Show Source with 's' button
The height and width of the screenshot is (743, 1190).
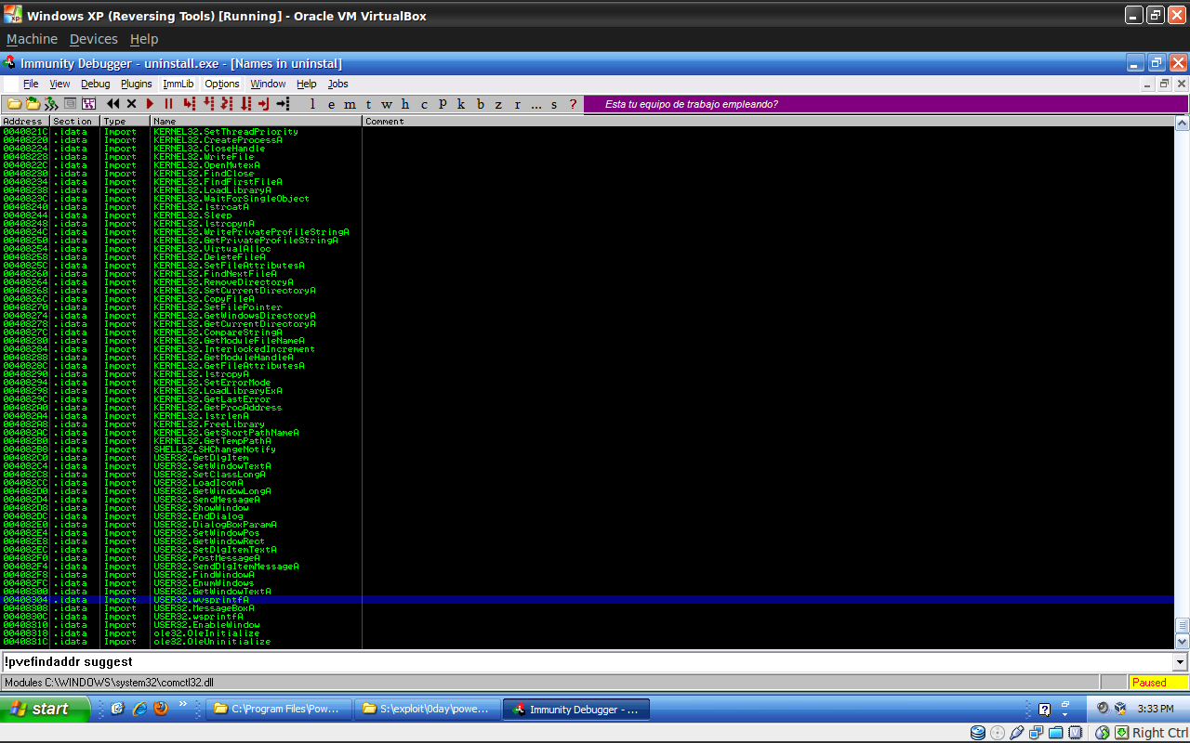pos(554,104)
